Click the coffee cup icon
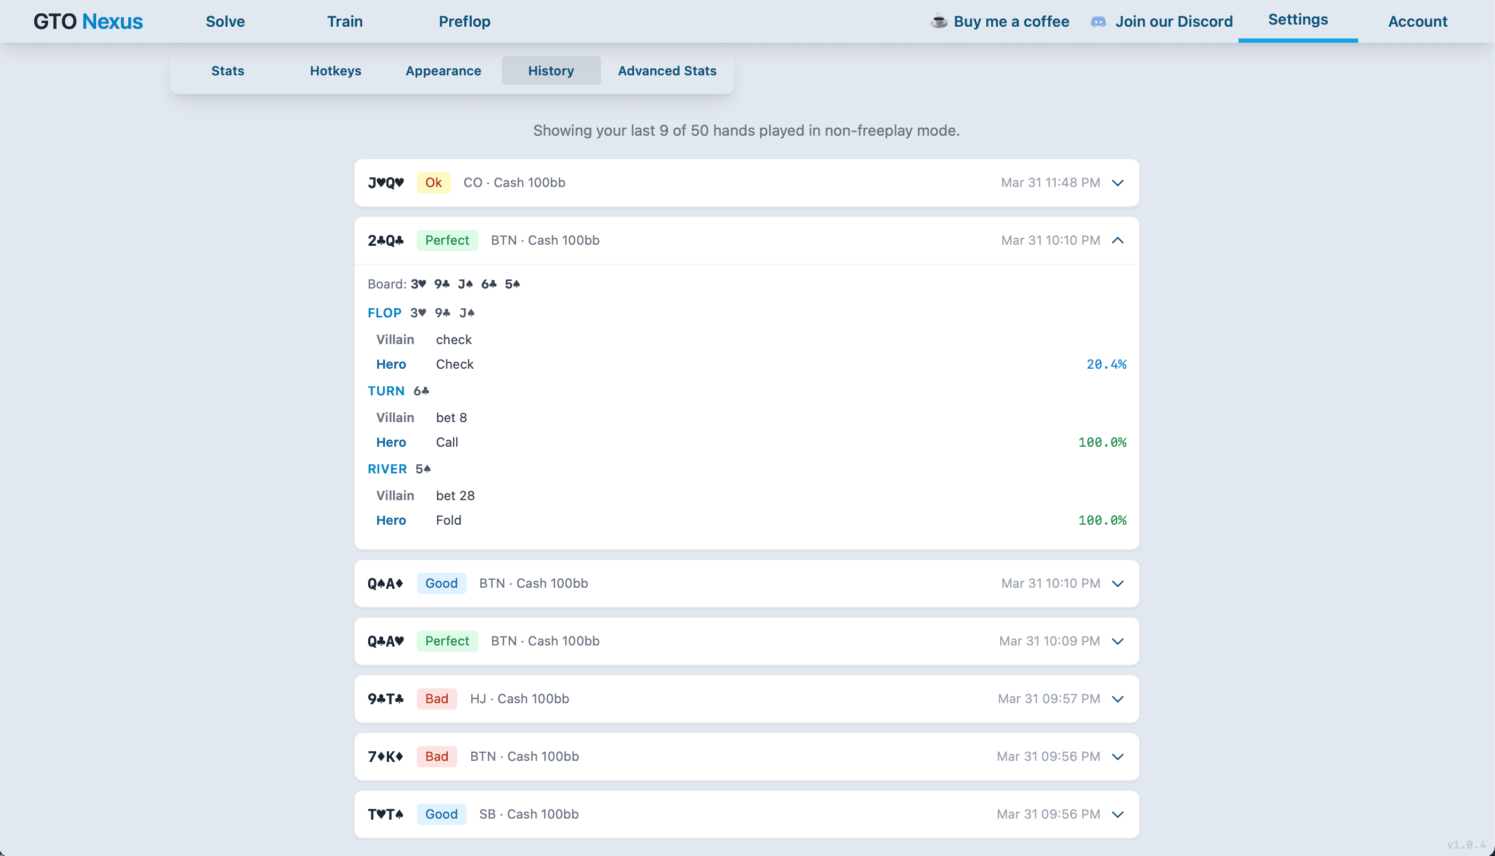The width and height of the screenshot is (1495, 856). [x=939, y=21]
